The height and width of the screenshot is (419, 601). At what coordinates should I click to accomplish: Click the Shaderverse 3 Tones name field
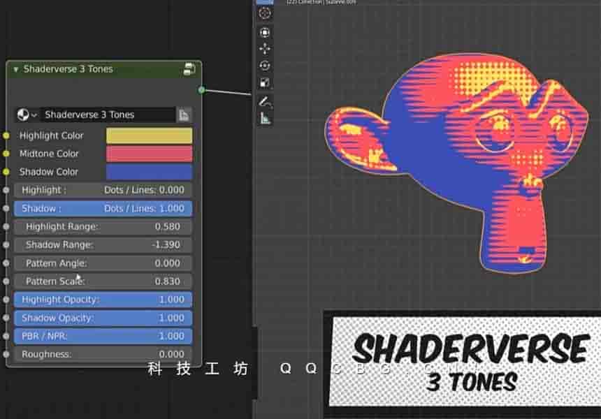click(x=108, y=115)
